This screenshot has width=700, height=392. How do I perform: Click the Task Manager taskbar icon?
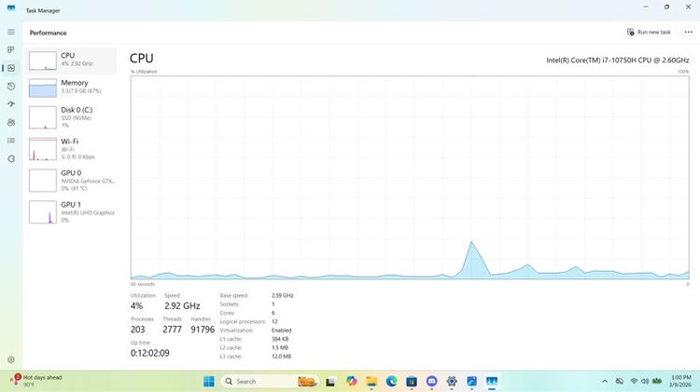(492, 382)
